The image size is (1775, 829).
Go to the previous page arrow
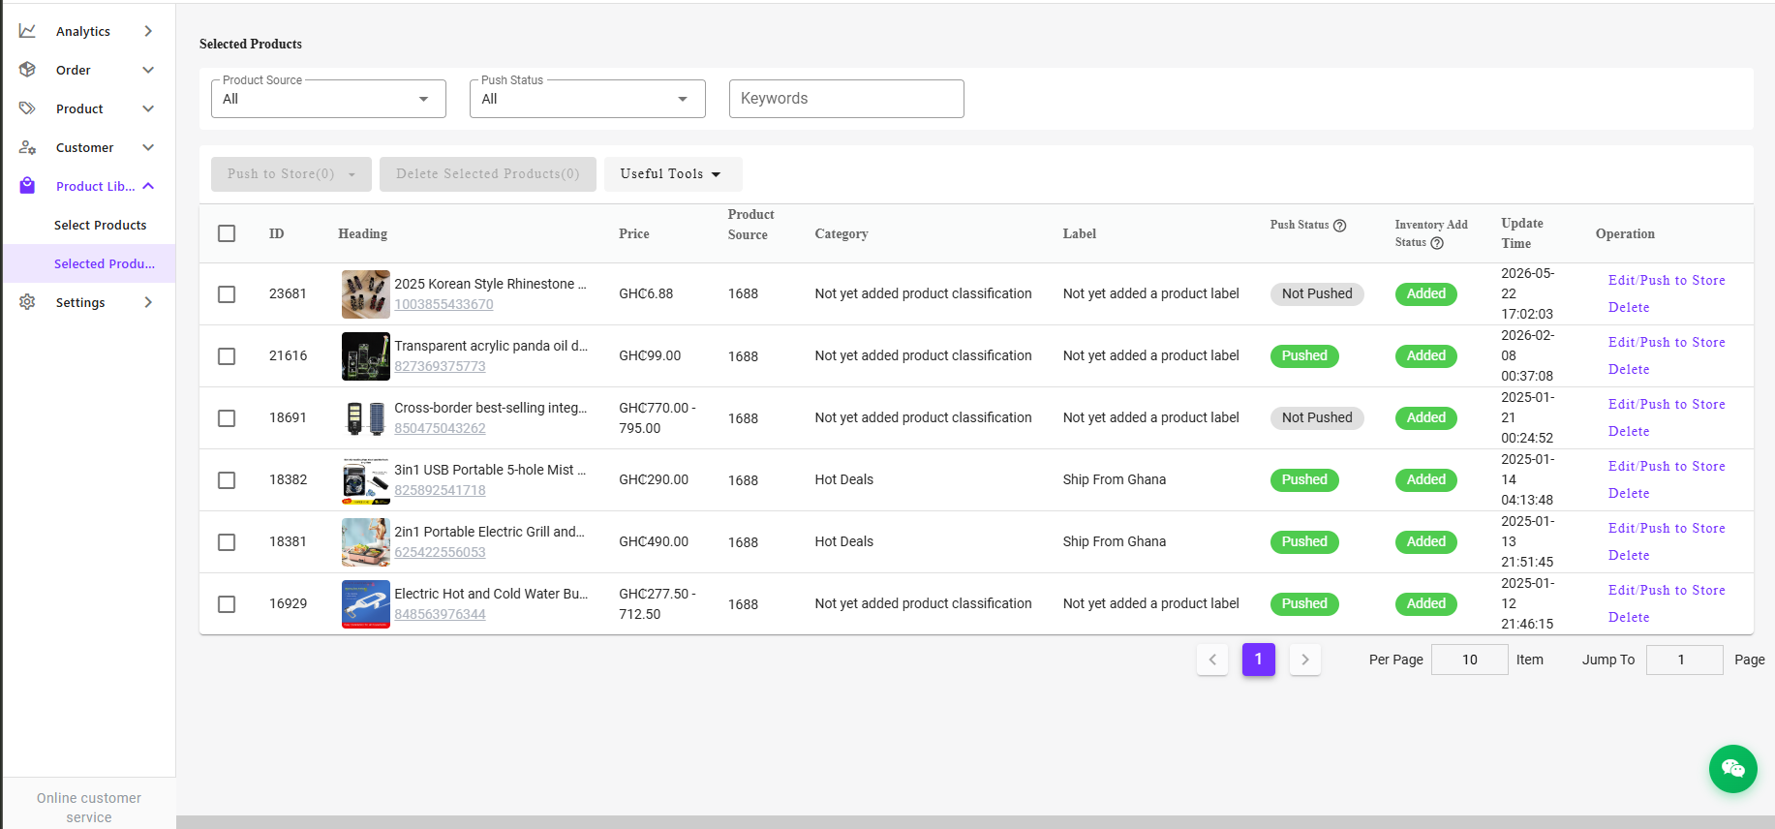1212,660
